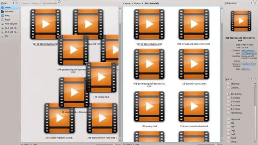Click the preview thumbnail in the Information panel
258x145 pixels.
[241, 21]
